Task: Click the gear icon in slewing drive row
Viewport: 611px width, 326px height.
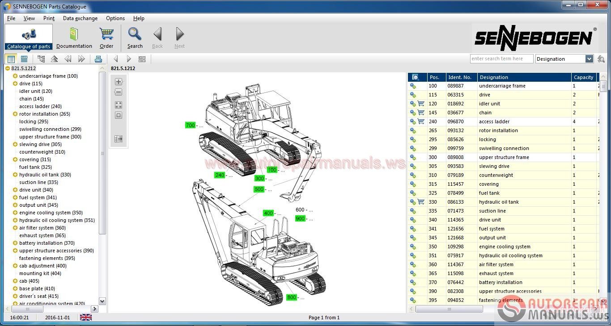Action: (x=413, y=166)
